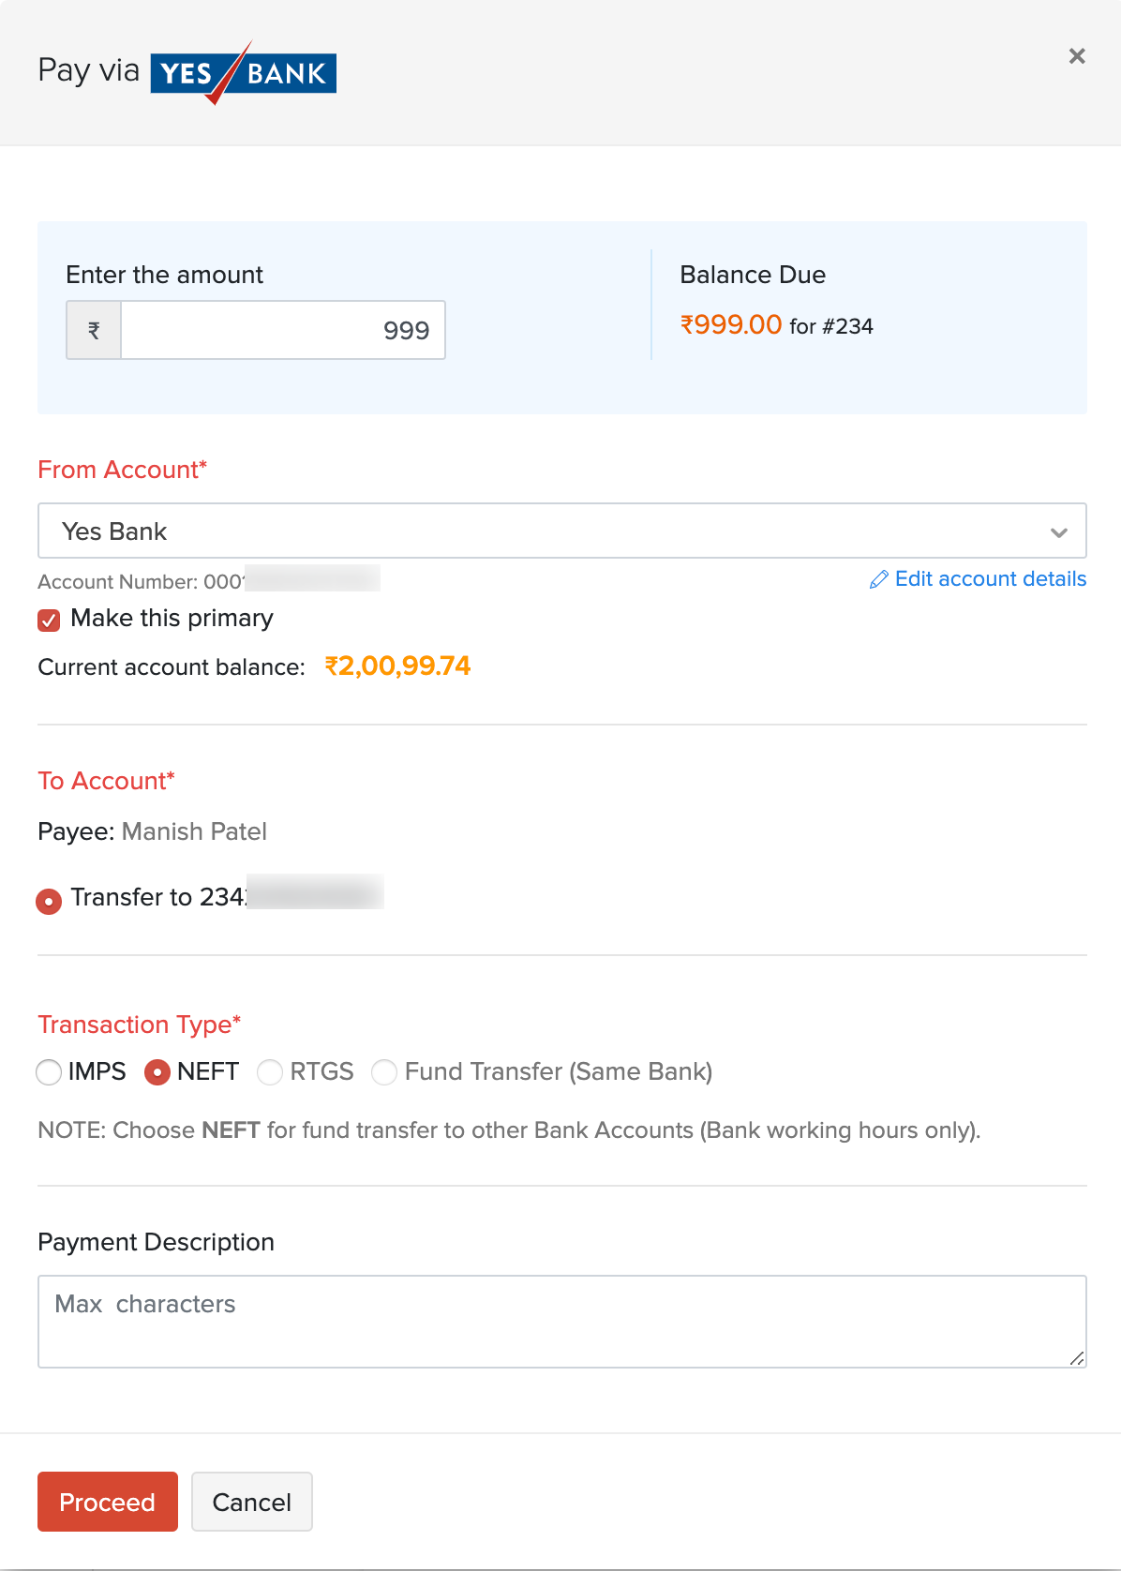Select the Transfer to account radio button
Image resolution: width=1121 pixels, height=1571 pixels.
click(x=48, y=901)
